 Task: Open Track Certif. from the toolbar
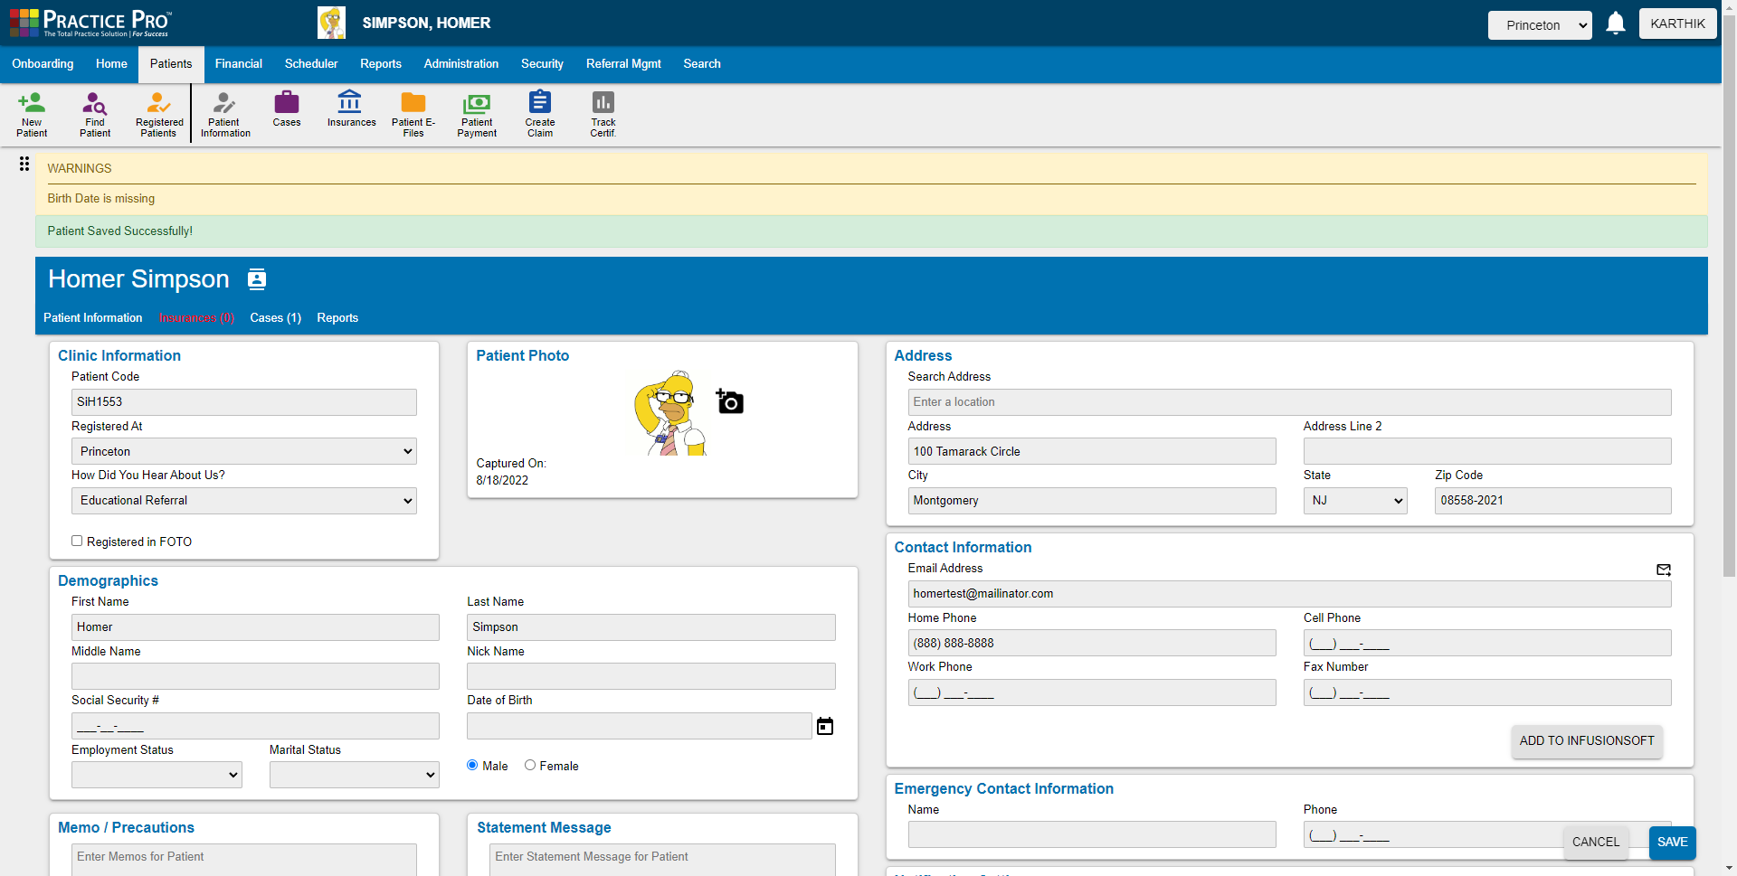603,113
